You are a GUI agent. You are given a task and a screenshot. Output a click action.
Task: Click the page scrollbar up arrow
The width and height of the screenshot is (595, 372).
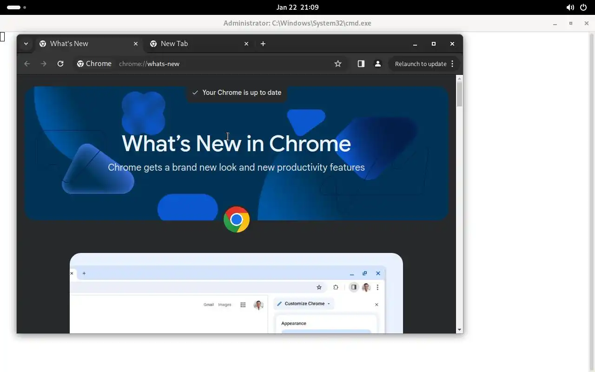tap(459, 78)
